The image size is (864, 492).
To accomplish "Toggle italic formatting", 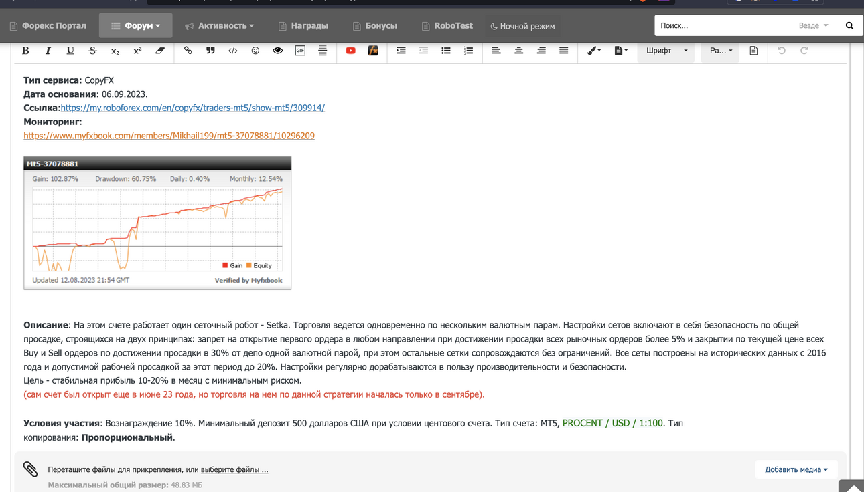I will pos(48,51).
